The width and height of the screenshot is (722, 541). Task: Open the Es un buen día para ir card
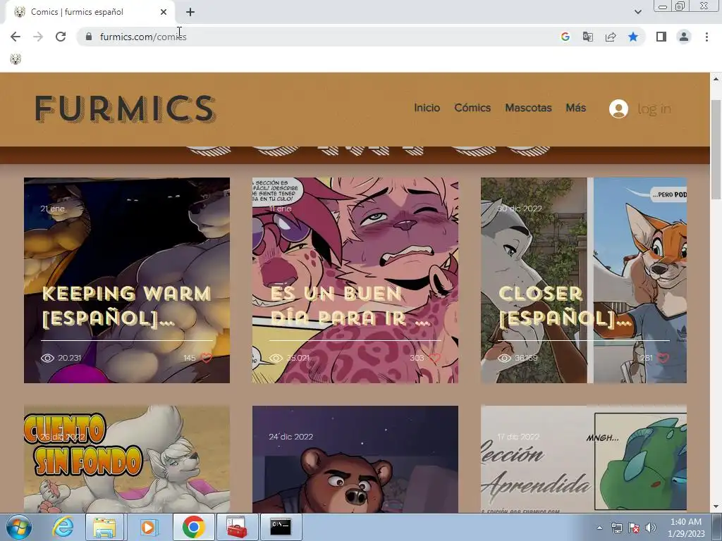tap(355, 280)
